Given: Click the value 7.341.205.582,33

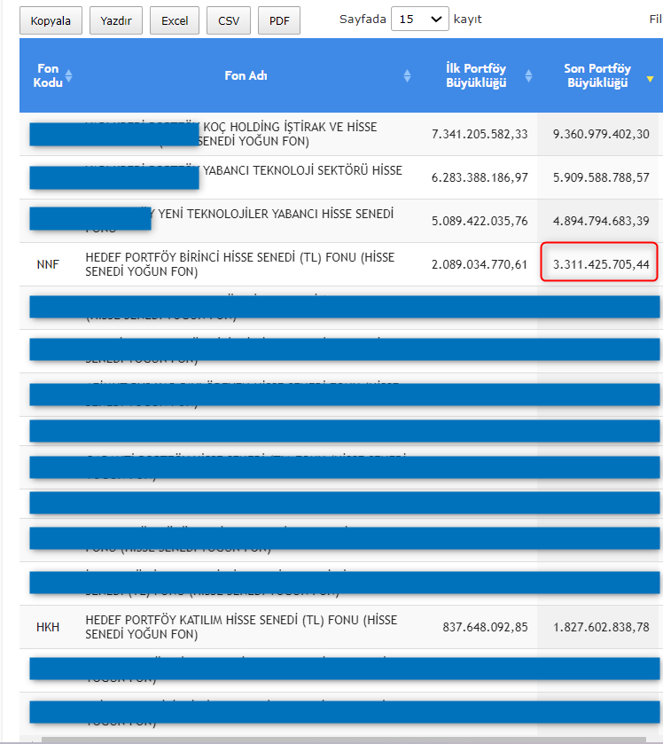Looking at the screenshot, I should click(x=480, y=134).
